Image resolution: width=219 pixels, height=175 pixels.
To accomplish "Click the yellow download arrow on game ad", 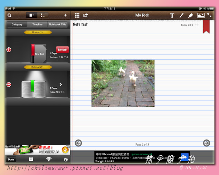I will [x=65, y=150].
